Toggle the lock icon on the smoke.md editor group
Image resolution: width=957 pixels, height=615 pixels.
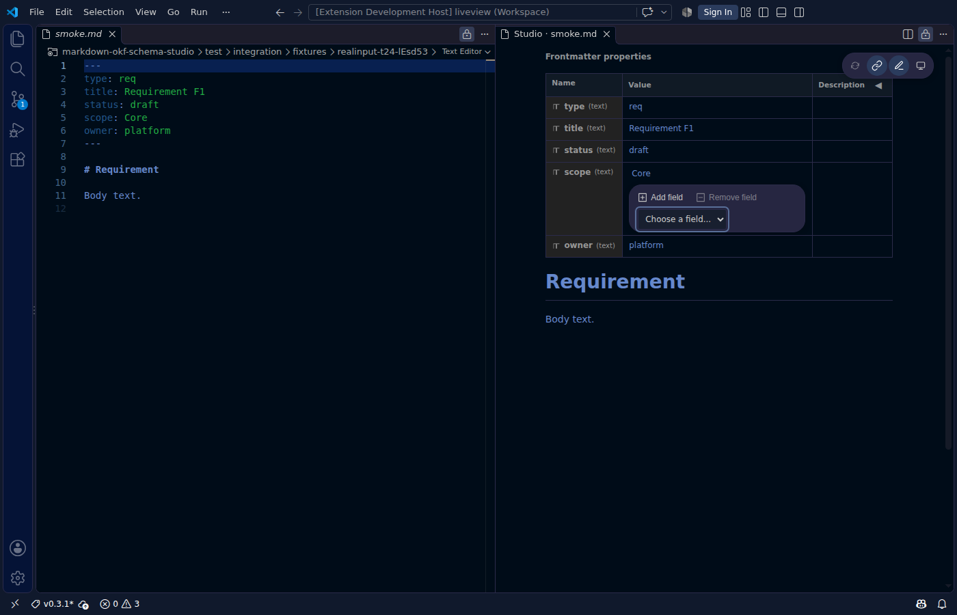pyautogui.click(x=467, y=34)
